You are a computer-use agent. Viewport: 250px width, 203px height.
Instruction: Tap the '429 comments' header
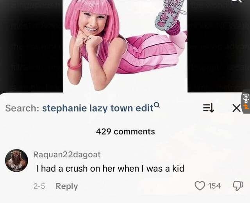click(x=125, y=132)
